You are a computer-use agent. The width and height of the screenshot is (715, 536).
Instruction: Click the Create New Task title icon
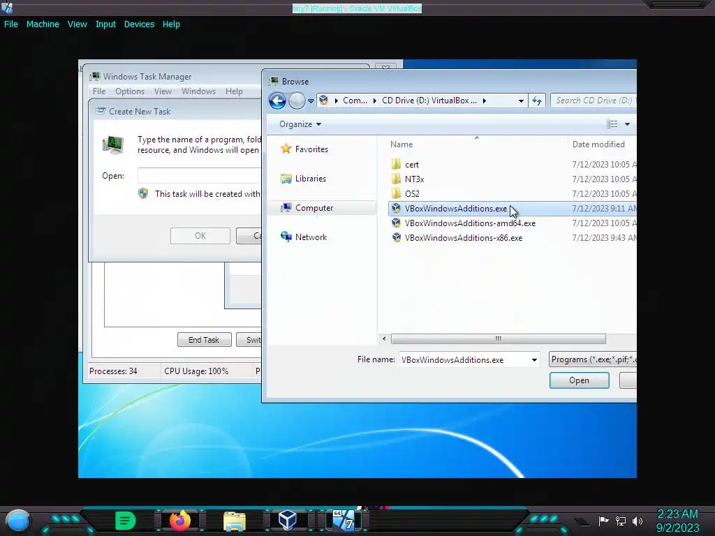tap(101, 111)
